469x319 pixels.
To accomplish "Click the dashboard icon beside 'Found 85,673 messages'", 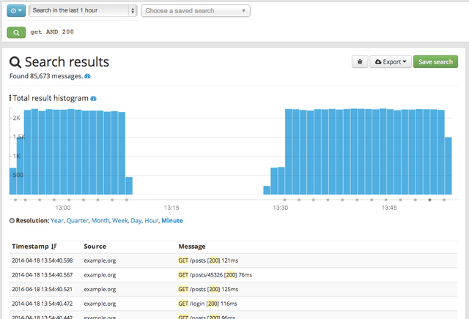I will (87, 76).
